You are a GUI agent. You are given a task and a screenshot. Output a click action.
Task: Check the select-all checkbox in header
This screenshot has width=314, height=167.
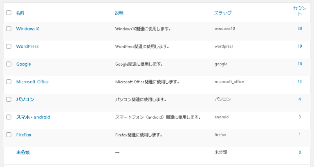[x=9, y=13]
